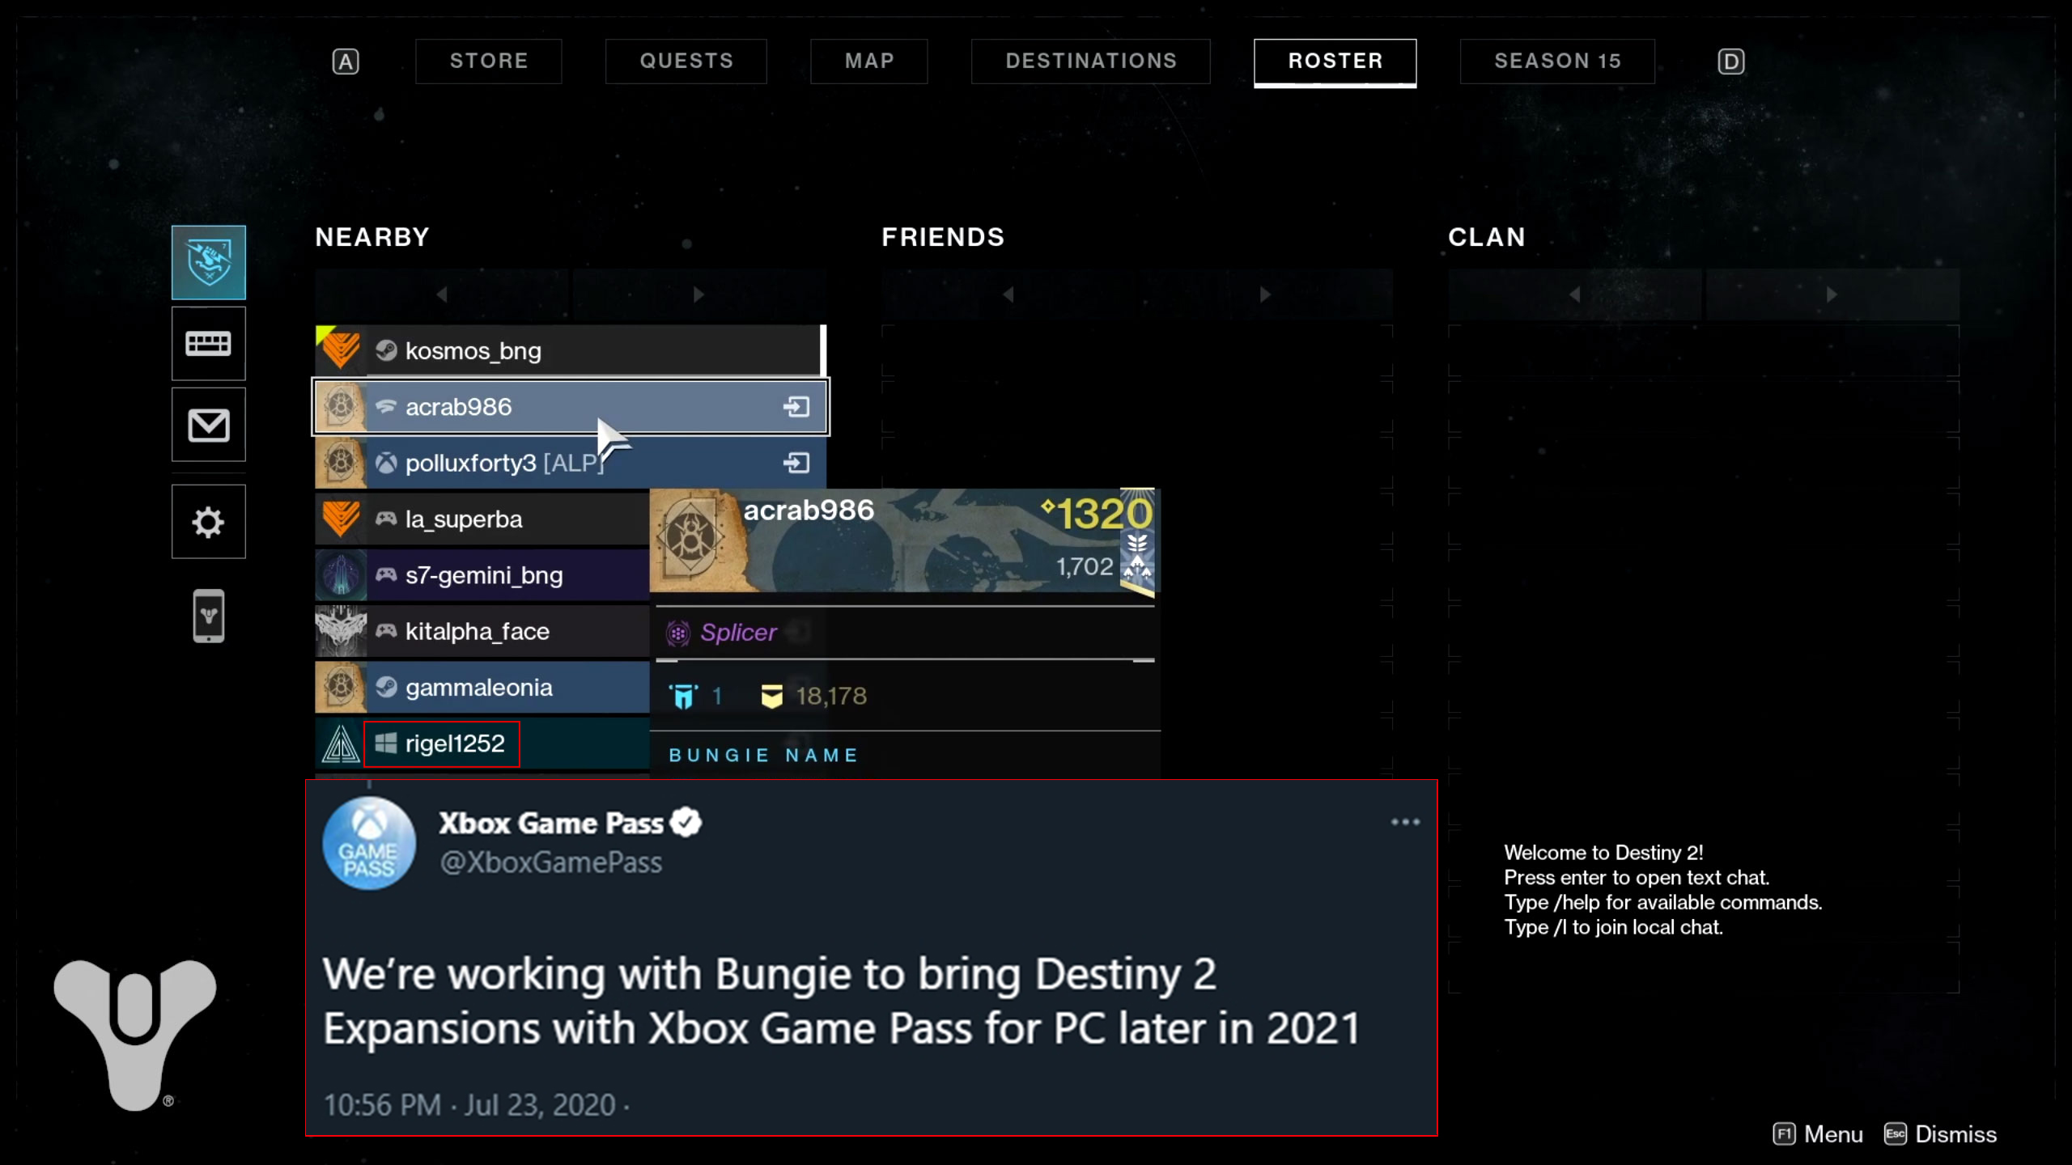Click the Bungie Name heading
This screenshot has height=1165, width=2072.
tap(763, 755)
